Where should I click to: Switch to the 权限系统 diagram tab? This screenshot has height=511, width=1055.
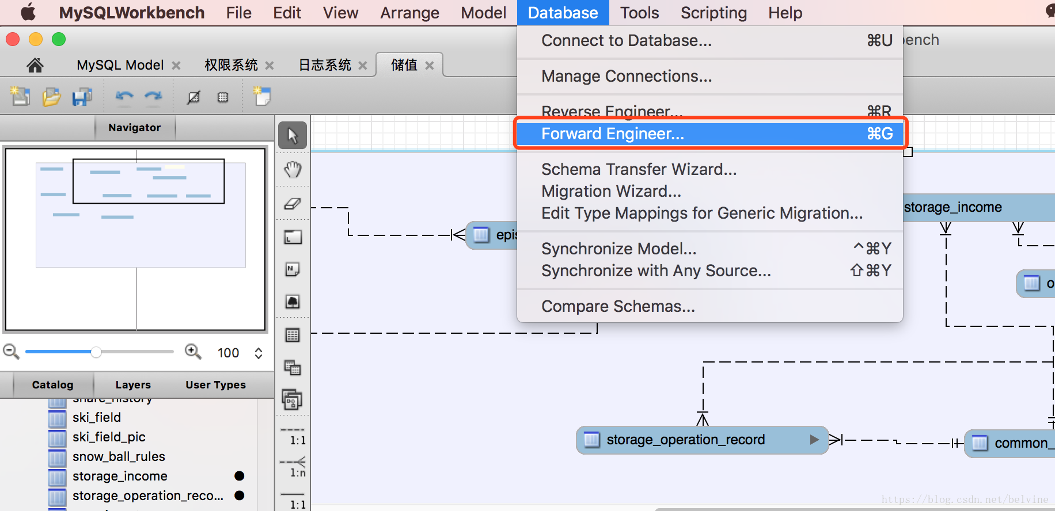coord(231,65)
